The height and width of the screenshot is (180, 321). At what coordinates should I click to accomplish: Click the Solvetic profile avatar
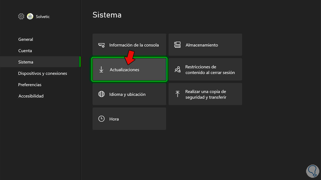30,17
